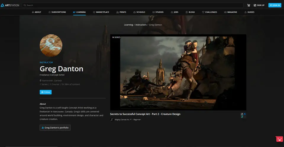Click the Mighty Canvas Inc. logo icon
Screen dimensions: 284x147
(x=112, y=119)
